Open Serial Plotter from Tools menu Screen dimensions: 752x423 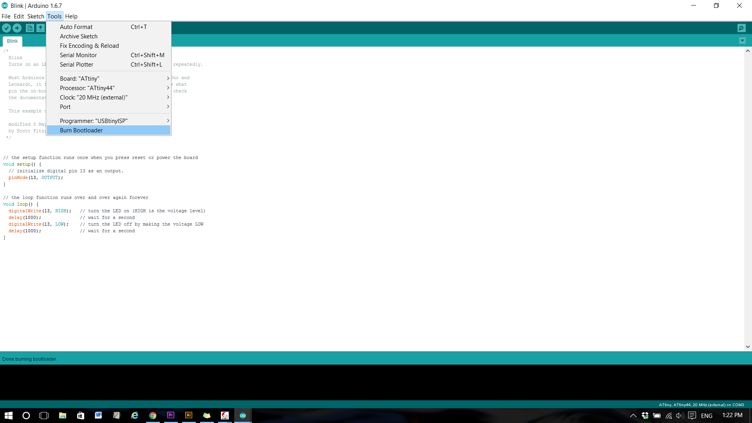pyautogui.click(x=108, y=65)
